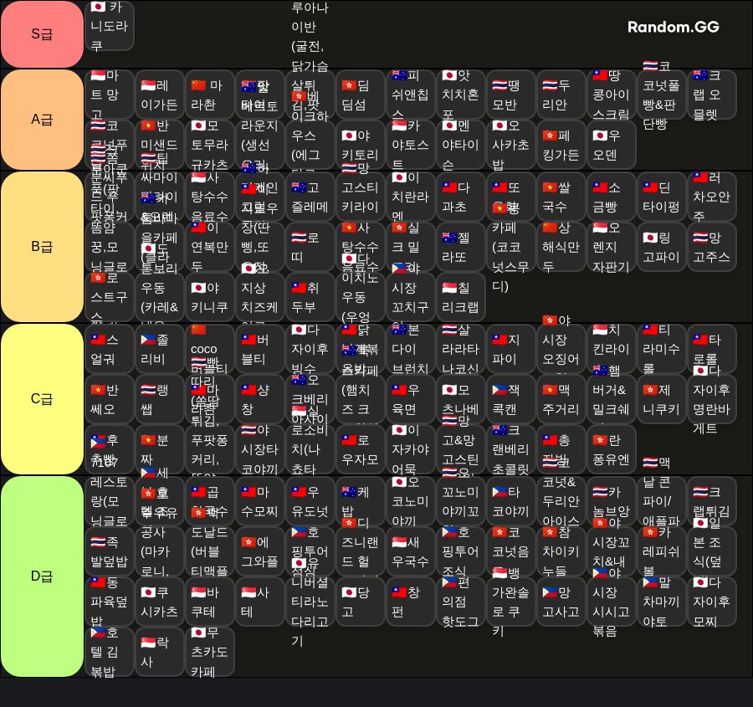Select the orange A급 tier label
The height and width of the screenshot is (707, 753).
[x=43, y=120]
